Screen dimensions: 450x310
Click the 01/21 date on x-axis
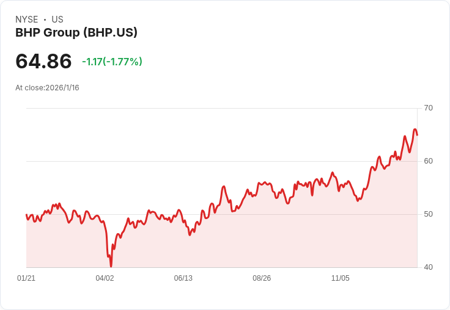click(x=26, y=278)
